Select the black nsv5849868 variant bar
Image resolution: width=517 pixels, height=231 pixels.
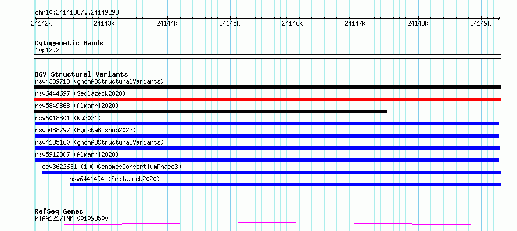click(x=211, y=111)
